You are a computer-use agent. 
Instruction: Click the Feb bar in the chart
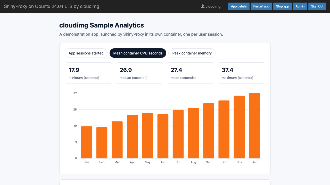[x=102, y=143]
